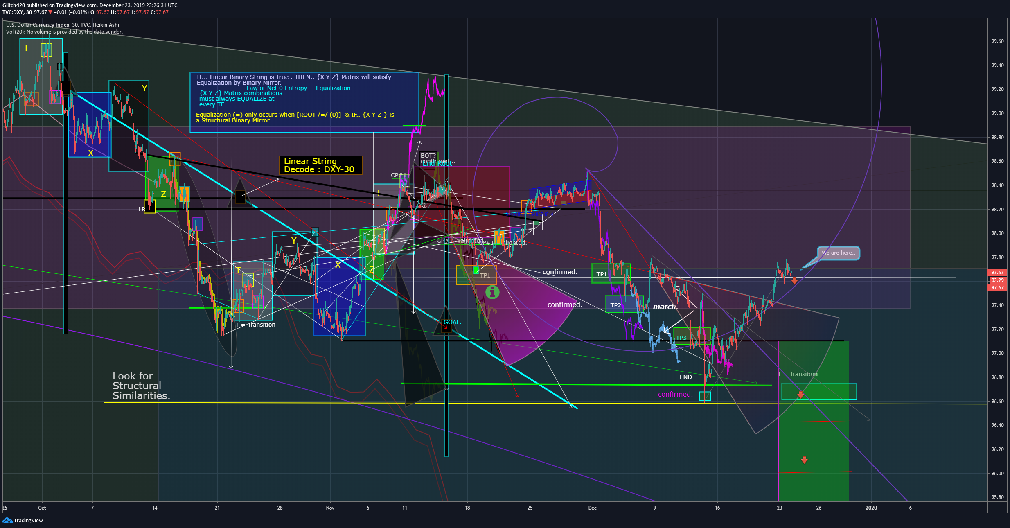Click the current price tag 97.67
This screenshot has width=1010, height=528.
click(997, 273)
